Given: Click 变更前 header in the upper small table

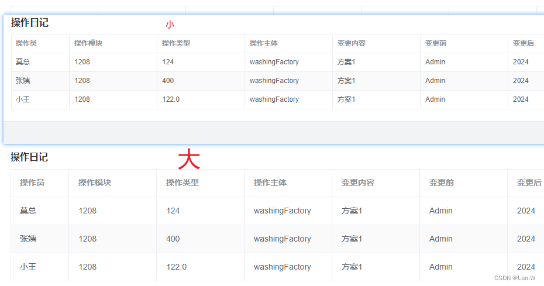Looking at the screenshot, I should point(436,43).
